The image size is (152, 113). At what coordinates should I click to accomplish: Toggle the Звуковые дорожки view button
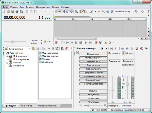click(x=93, y=58)
